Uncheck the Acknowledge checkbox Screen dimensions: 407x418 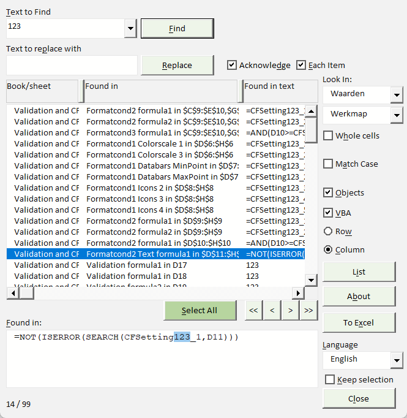232,65
